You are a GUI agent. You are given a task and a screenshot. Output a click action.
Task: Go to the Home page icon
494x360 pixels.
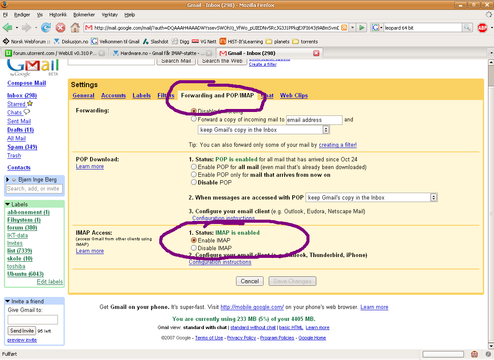point(75,28)
